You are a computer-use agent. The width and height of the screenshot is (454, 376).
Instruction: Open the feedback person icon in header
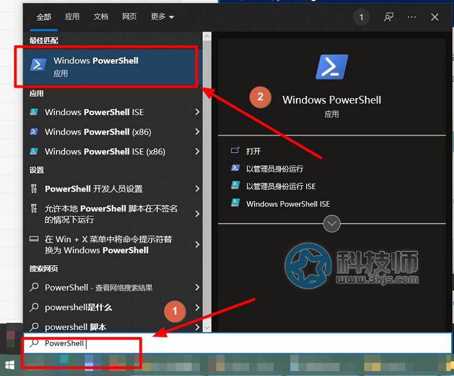tap(389, 17)
